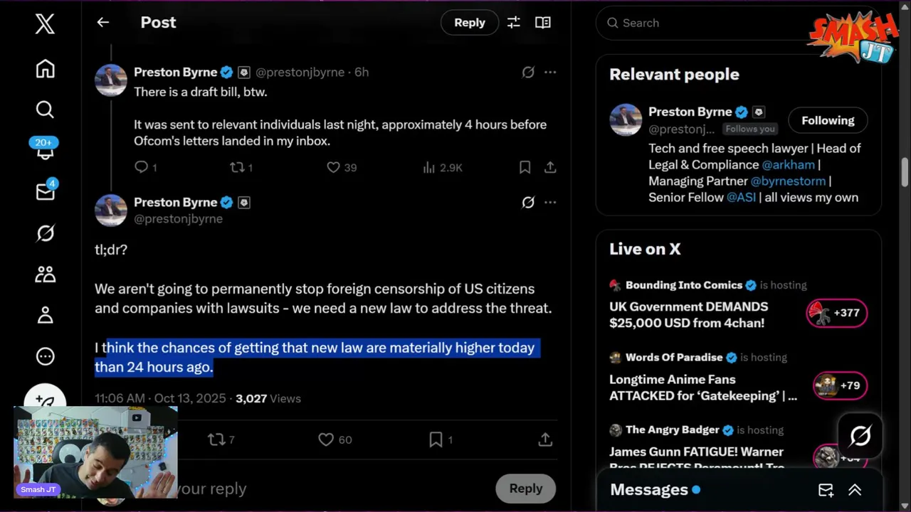Viewport: 911px width, 512px height.
Task: Open the Notifications bell icon
Action: (45, 151)
